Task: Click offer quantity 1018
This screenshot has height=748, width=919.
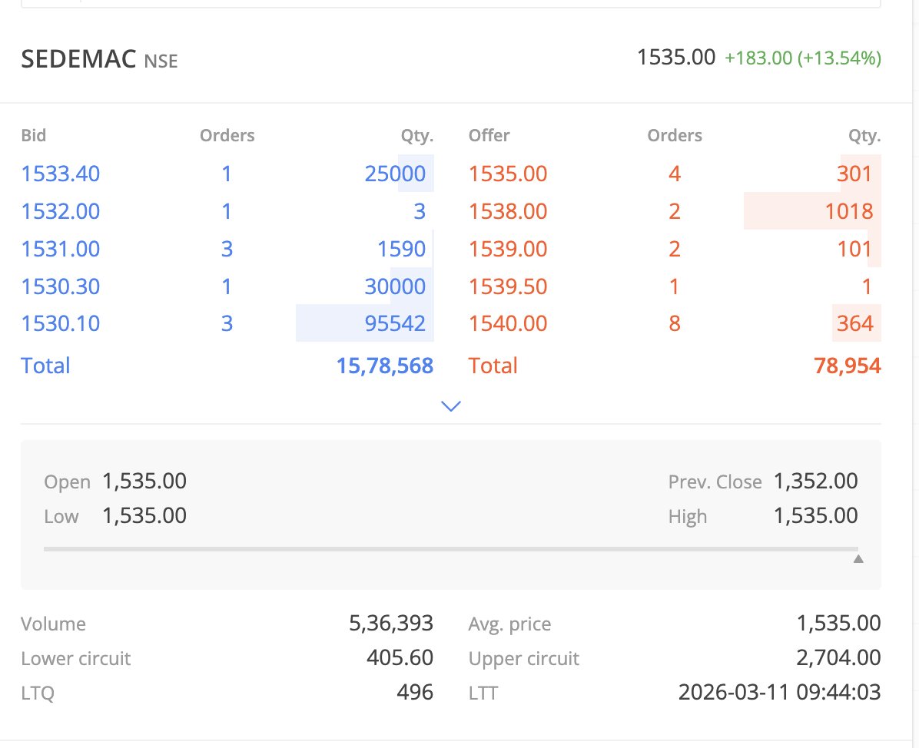Action: (x=848, y=211)
